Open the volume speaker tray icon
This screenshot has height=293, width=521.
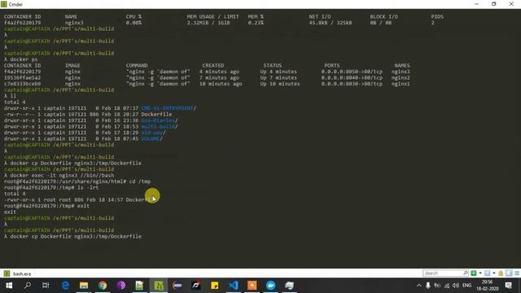[456, 286]
